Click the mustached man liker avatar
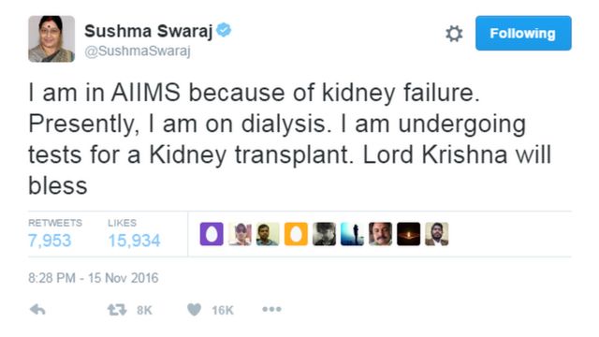 [381, 234]
